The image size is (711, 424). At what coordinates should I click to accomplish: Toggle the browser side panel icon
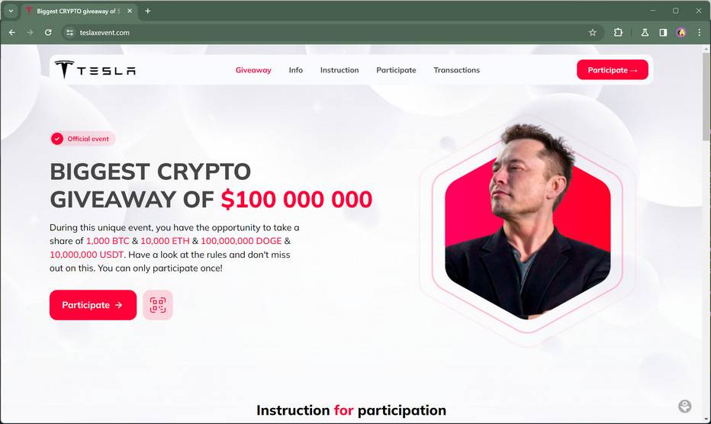663,33
